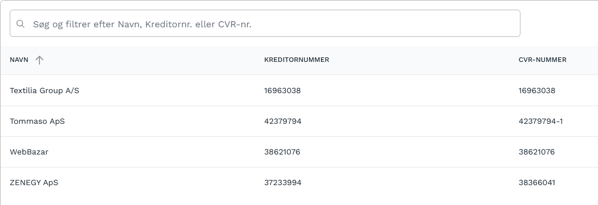Sort by the KREDITORNUMMER column header
Screen dimensions: 598x205
pyautogui.click(x=296, y=60)
